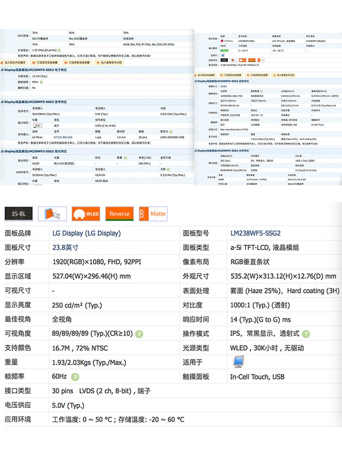Click the value 12.1W (Typ.) in 功率总耗 row
The width and height of the screenshot is (342, 456).
coord(40,76)
